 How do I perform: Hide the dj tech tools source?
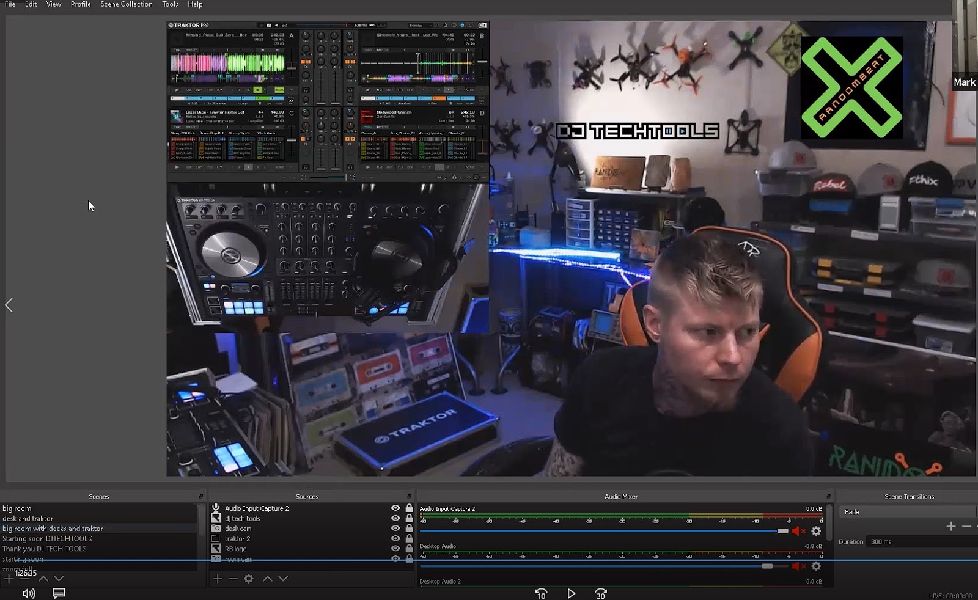click(x=395, y=518)
